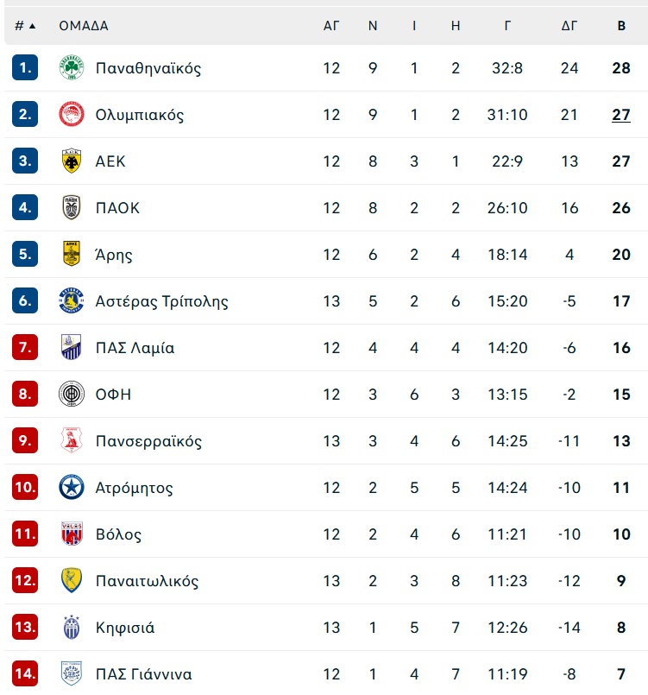Open the ΑΕΚ yellow eagle emblem
The width and height of the screenshot is (648, 695).
(x=72, y=161)
